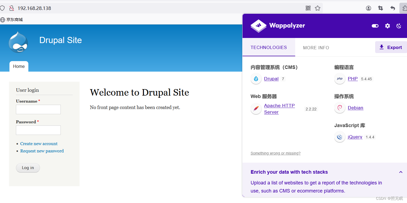407x203 pixels.
Task: Open the Home tab on Drupal
Action: click(19, 66)
